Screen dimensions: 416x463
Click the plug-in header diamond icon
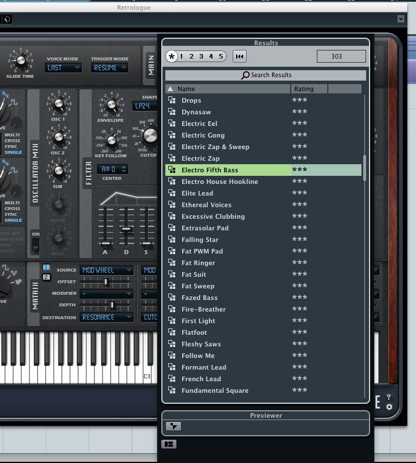[x=8, y=19]
